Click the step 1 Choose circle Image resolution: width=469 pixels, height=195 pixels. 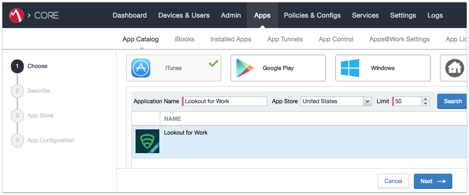tap(17, 66)
